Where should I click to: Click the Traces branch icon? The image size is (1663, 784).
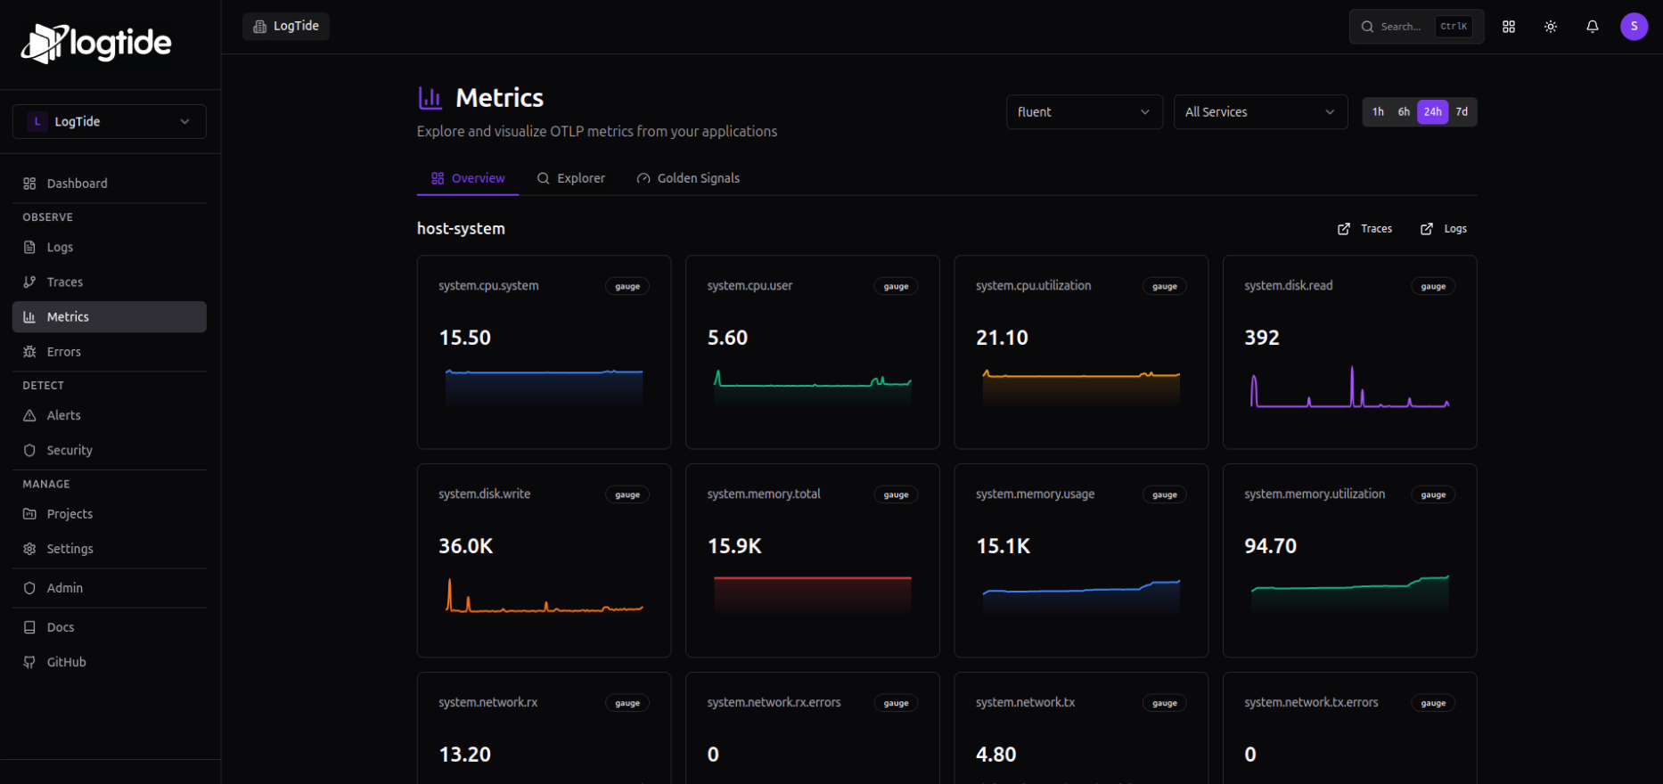click(x=29, y=282)
